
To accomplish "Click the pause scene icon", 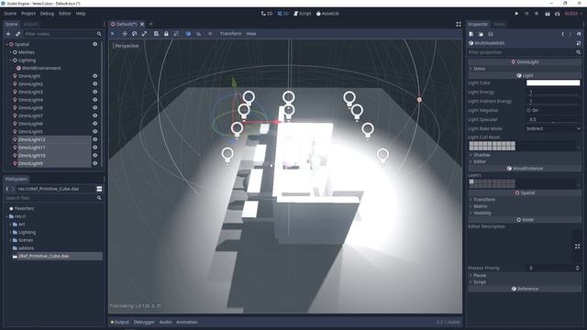I will point(526,14).
